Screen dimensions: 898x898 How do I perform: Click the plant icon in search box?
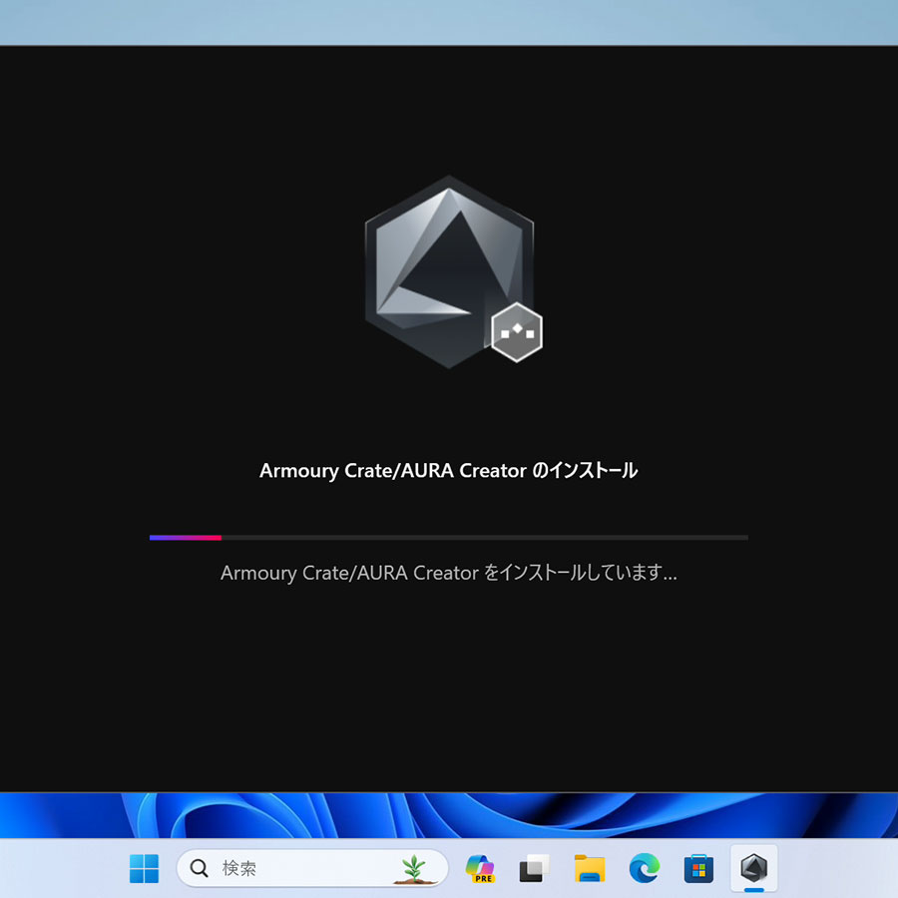(x=414, y=869)
